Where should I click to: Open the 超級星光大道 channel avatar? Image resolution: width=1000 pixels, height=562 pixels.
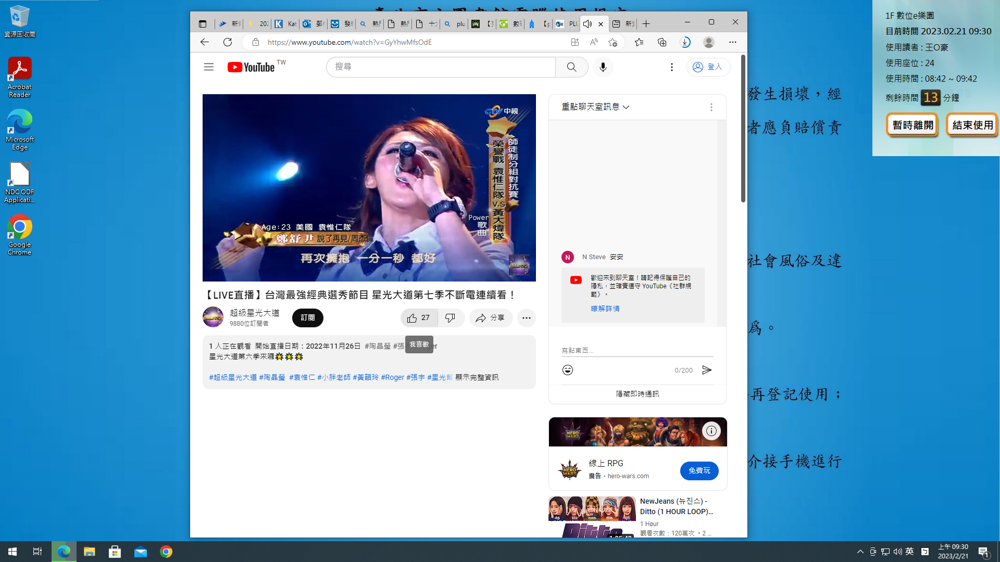[x=213, y=317]
